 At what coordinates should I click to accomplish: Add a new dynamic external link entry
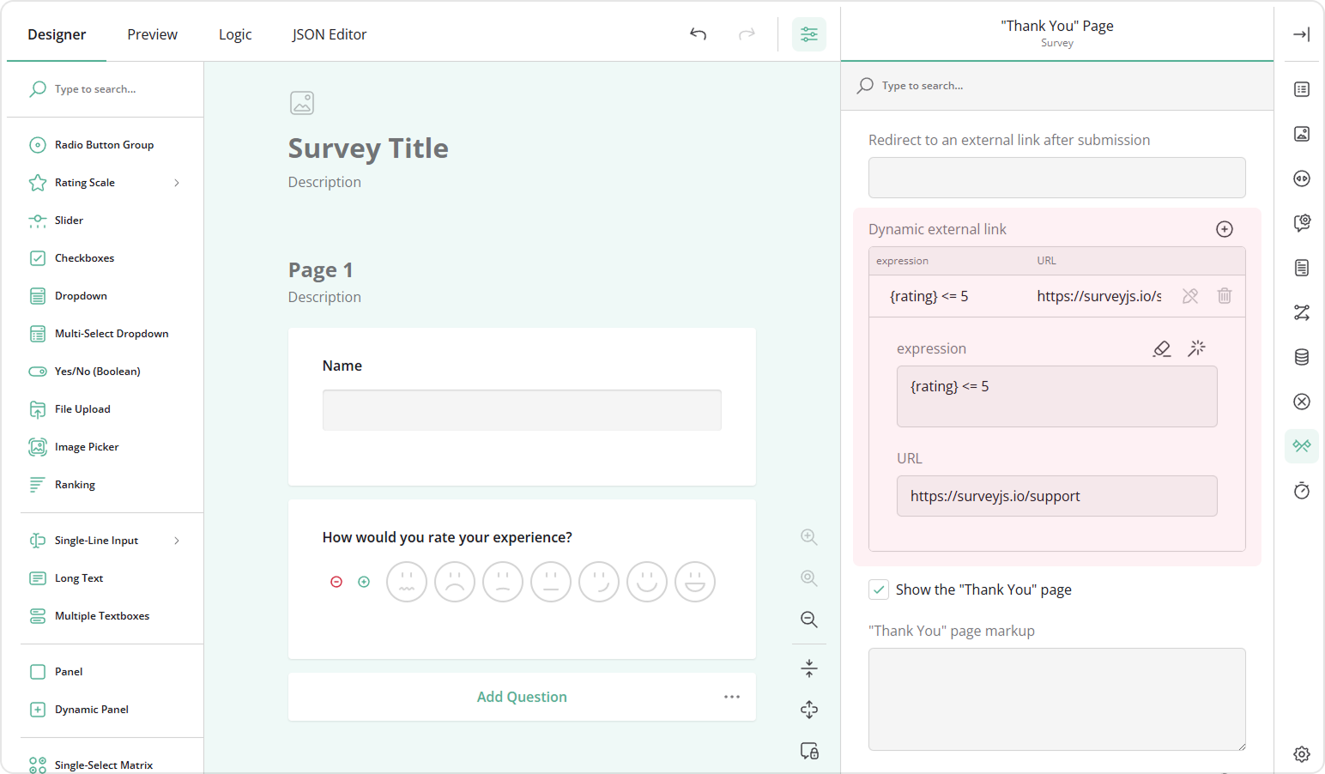tap(1224, 229)
